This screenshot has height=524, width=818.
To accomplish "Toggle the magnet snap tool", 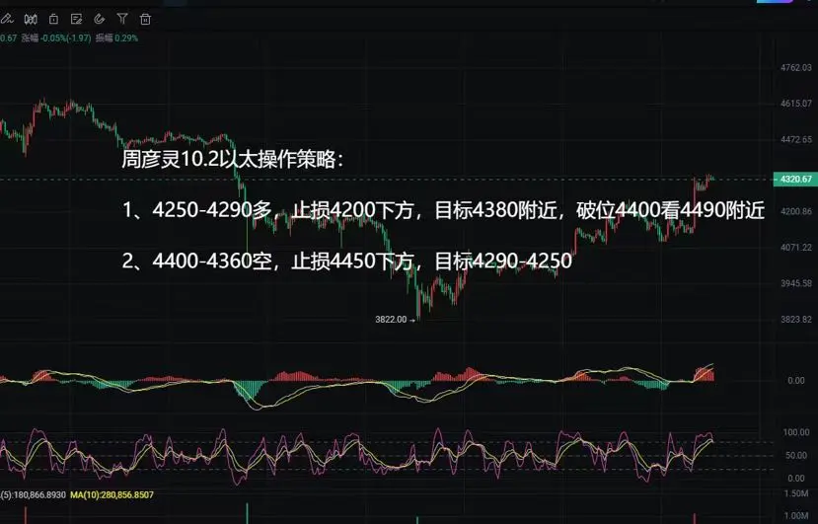I will pyautogui.click(x=99, y=20).
